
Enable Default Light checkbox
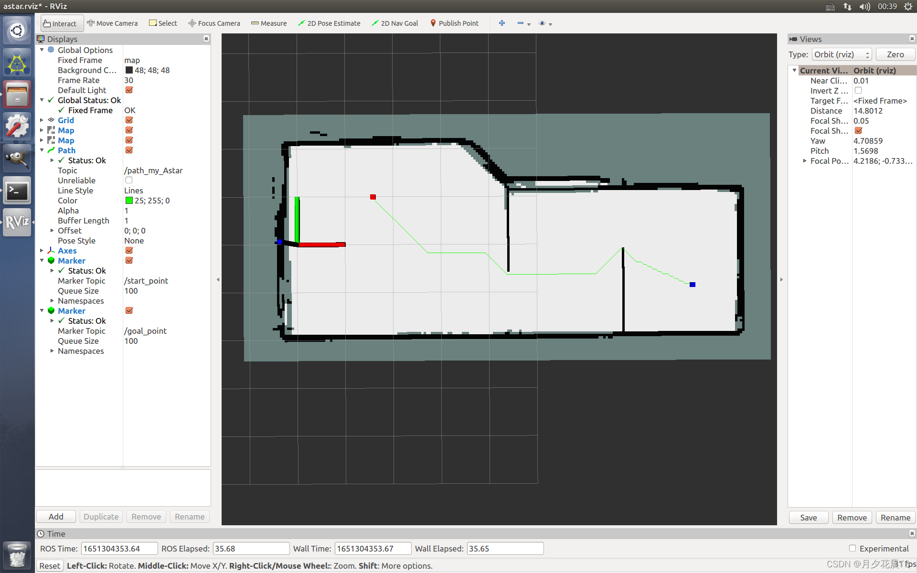[x=129, y=90]
